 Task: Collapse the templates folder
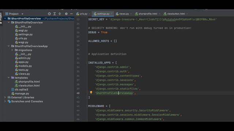(9, 78)
